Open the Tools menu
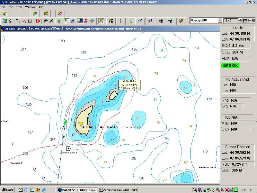 (x=19, y=7)
